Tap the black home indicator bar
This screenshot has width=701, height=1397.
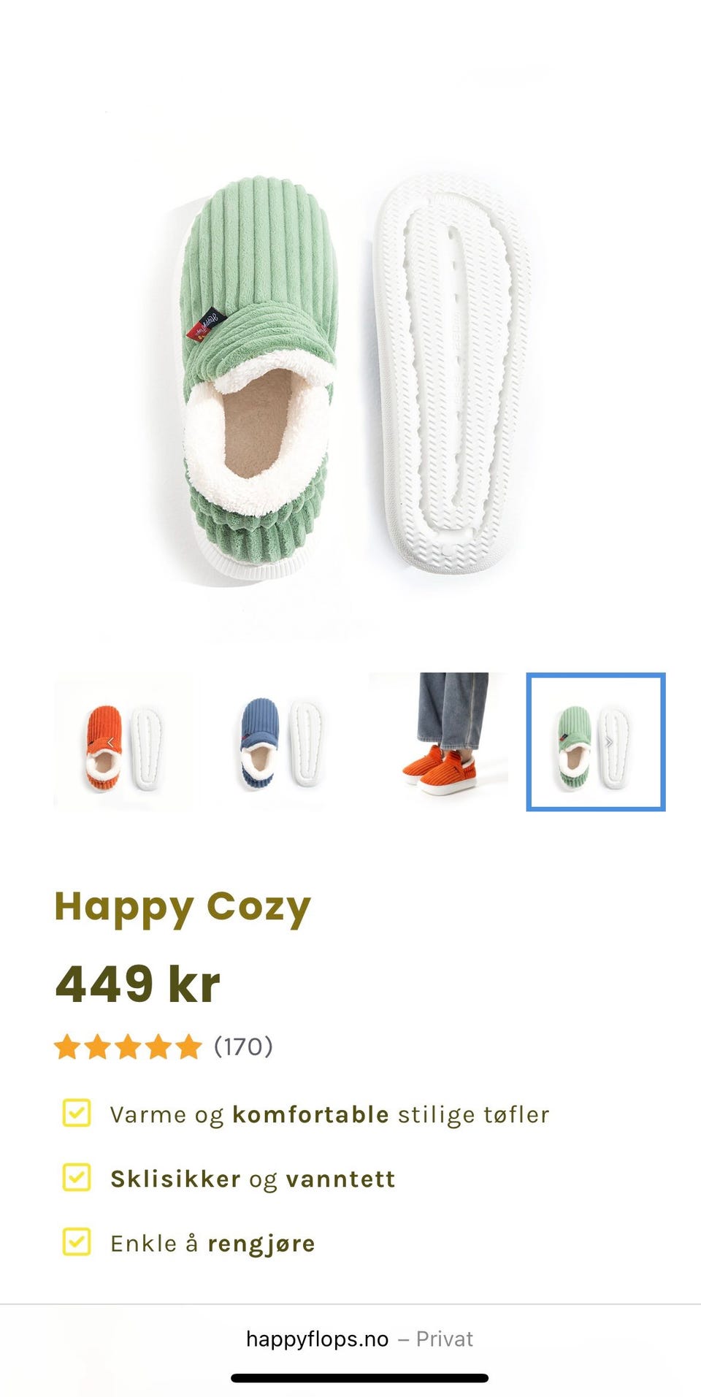click(x=359, y=1378)
